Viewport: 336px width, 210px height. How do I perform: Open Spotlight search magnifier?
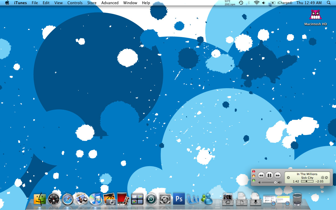tap(329, 3)
